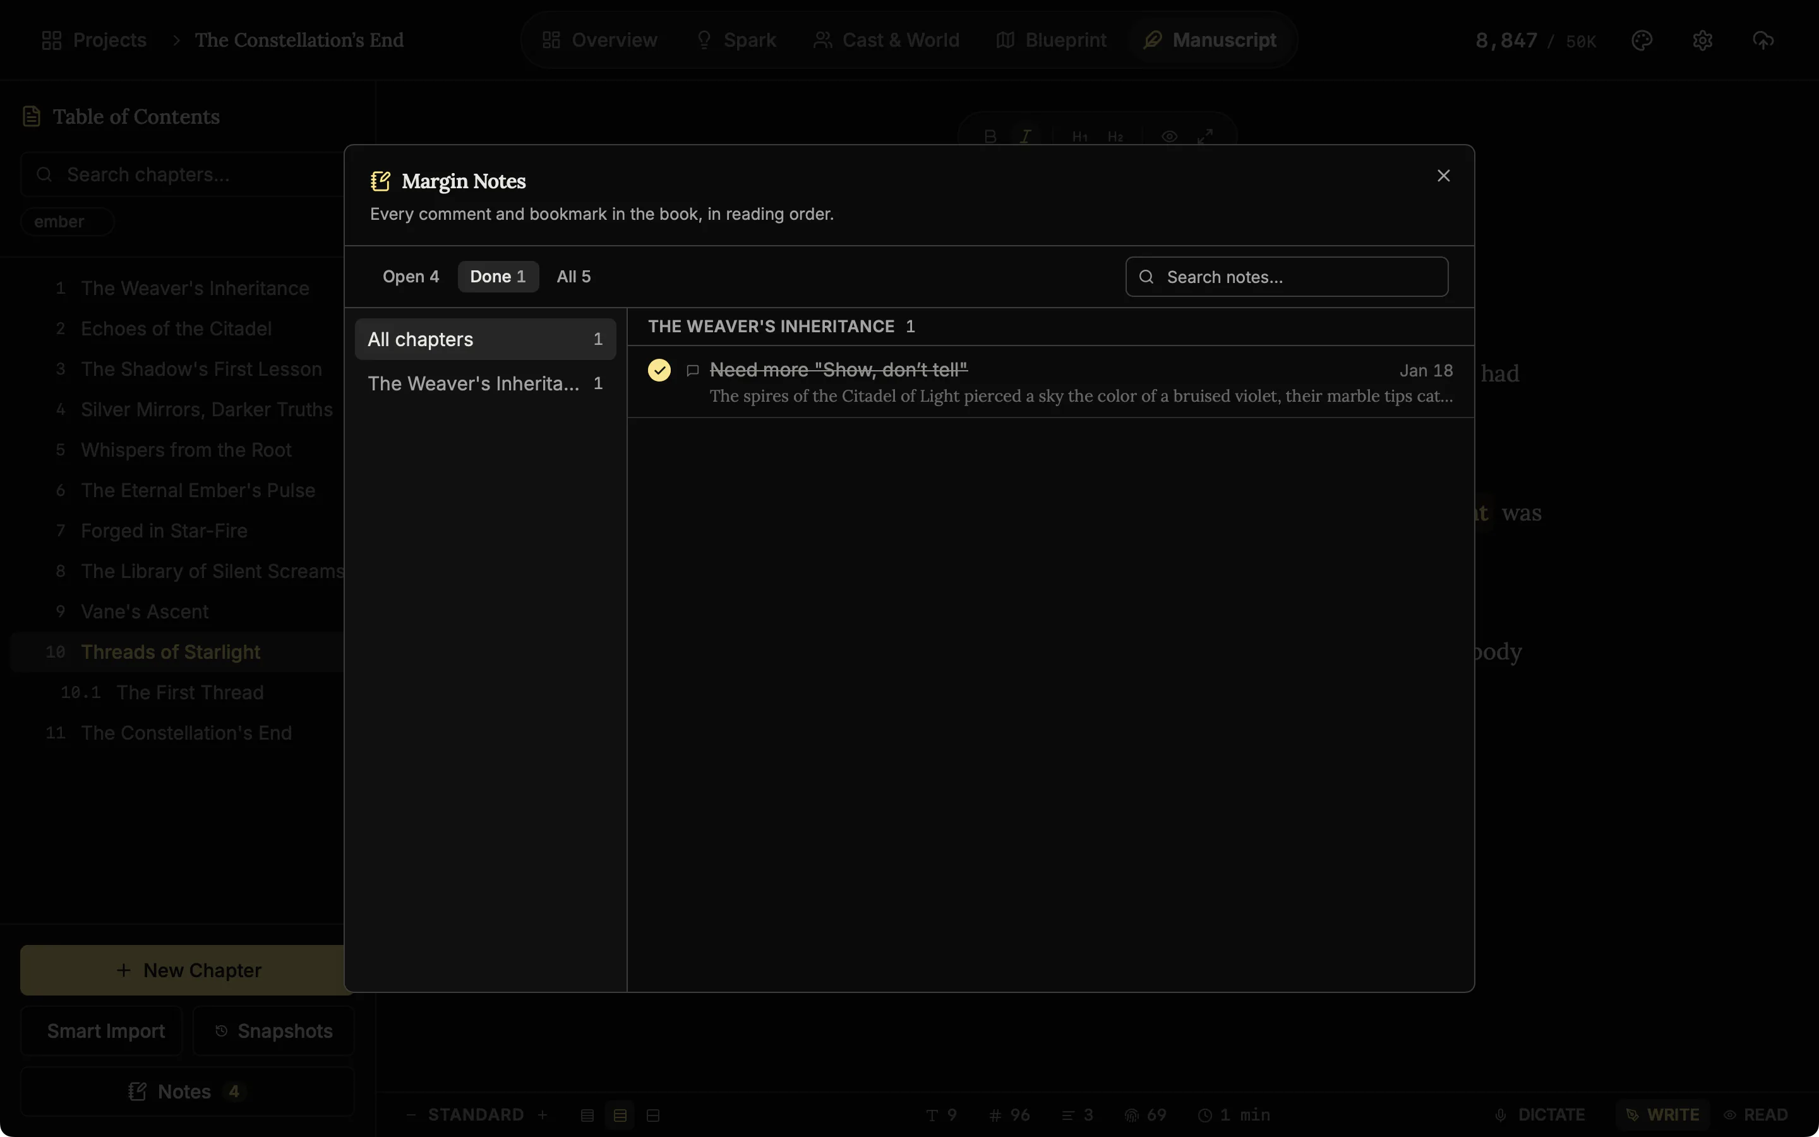The height and width of the screenshot is (1137, 1819).
Task: Click the comment icon beside the Show, don't tell note
Action: (693, 370)
